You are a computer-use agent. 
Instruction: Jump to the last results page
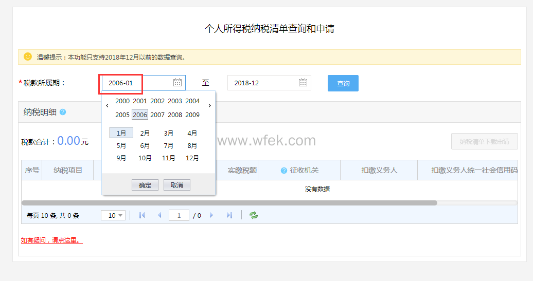point(229,215)
